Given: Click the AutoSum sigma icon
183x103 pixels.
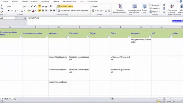Looking at the screenshot, I should pyautogui.click(x=164, y=5).
